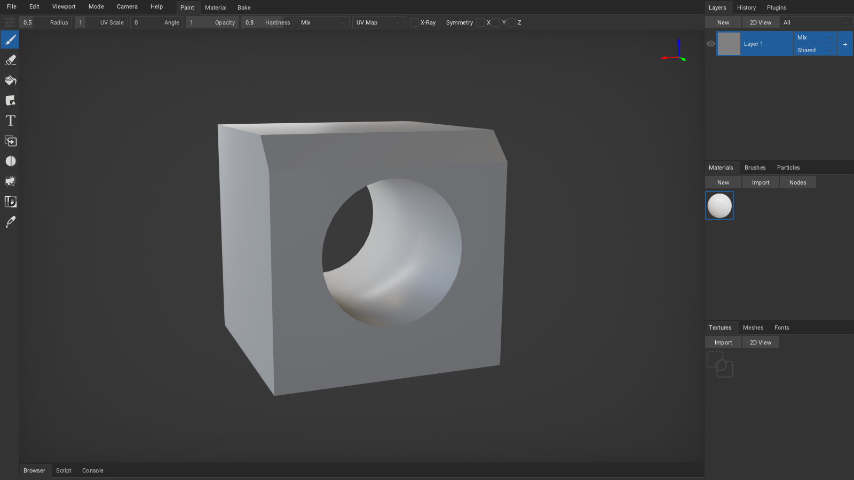Select the Eraser tool
Image resolution: width=854 pixels, height=480 pixels.
pos(10,60)
